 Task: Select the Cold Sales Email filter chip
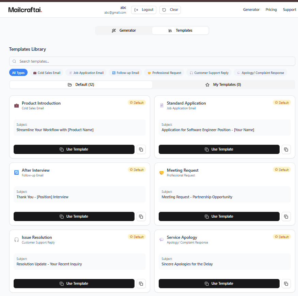[x=46, y=73]
